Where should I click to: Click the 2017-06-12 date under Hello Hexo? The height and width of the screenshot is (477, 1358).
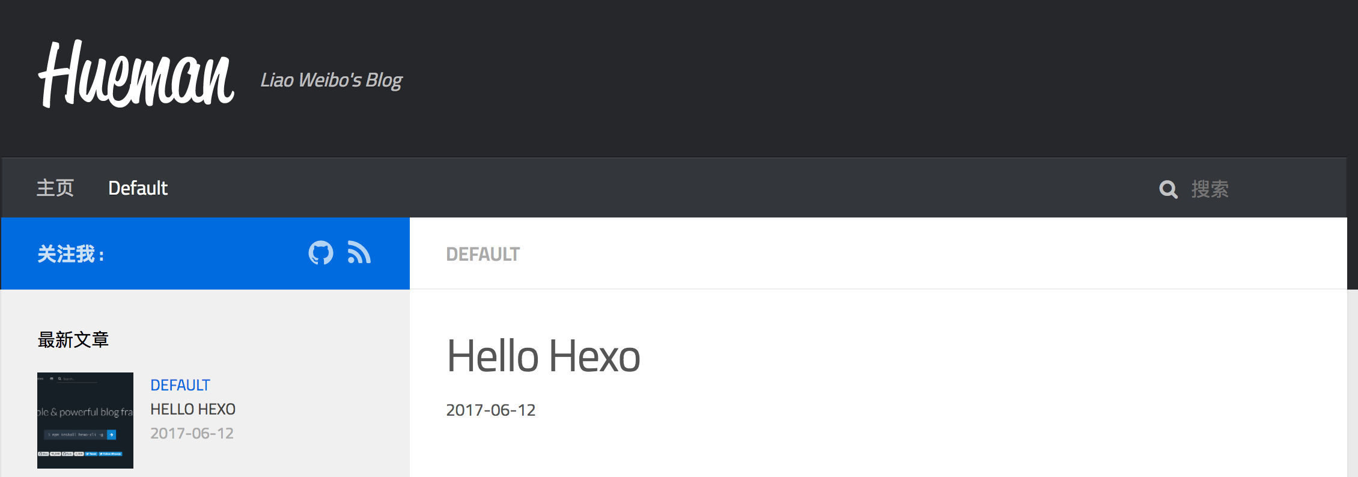[x=491, y=410]
